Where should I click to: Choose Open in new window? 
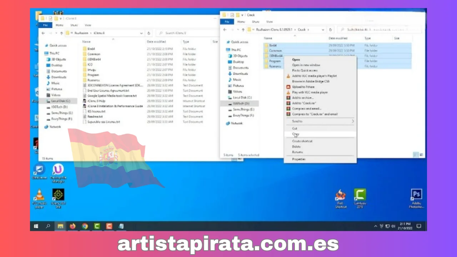coord(321,65)
